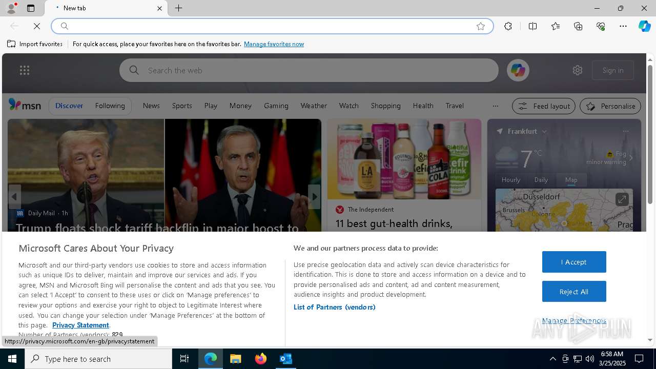Open Manage favorites now link
The width and height of the screenshot is (656, 369).
pos(274,44)
